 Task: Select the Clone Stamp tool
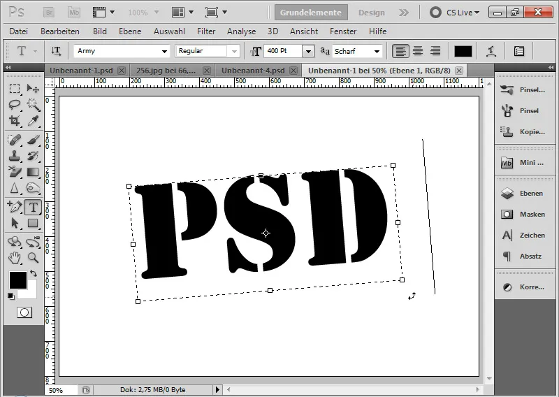coord(15,156)
